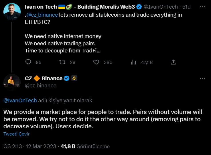This screenshot has width=211, height=155.
Task: Click the Binance affiliation badge icon
Action: click(74, 79)
